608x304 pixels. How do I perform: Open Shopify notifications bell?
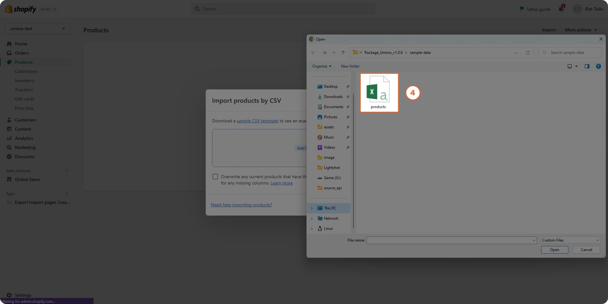pyautogui.click(x=561, y=9)
